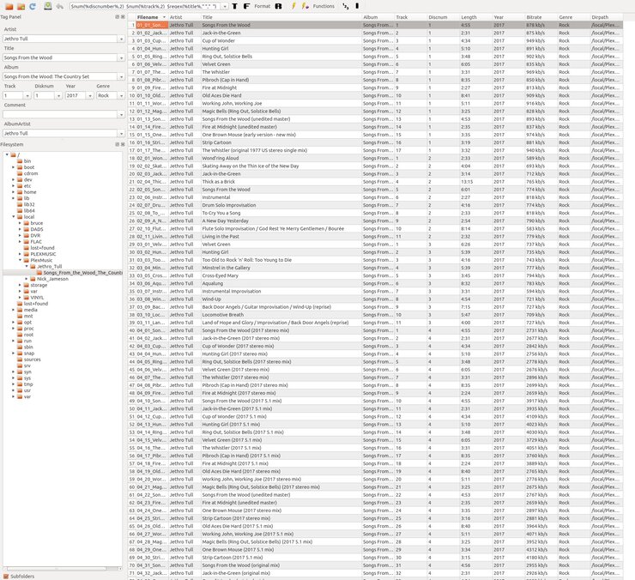Open the Comment field dropdown

pyautogui.click(x=121, y=115)
